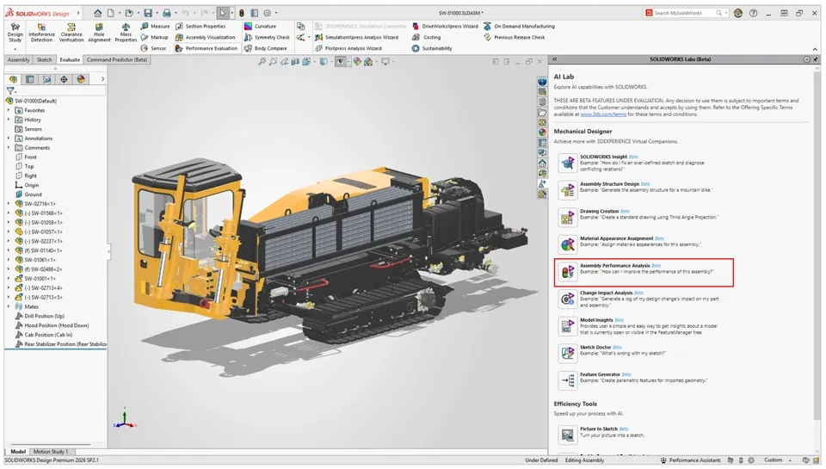Image resolution: width=826 pixels, height=469 pixels.
Task: Click the Home icon in title toolbar
Action: [97, 13]
